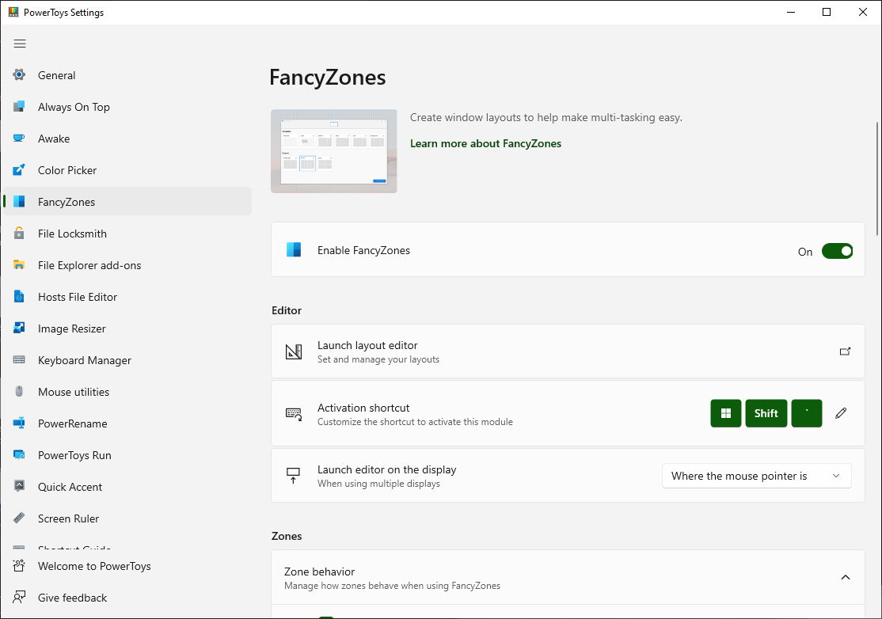Open Keyboard Manager settings
882x619 pixels.
(x=85, y=360)
